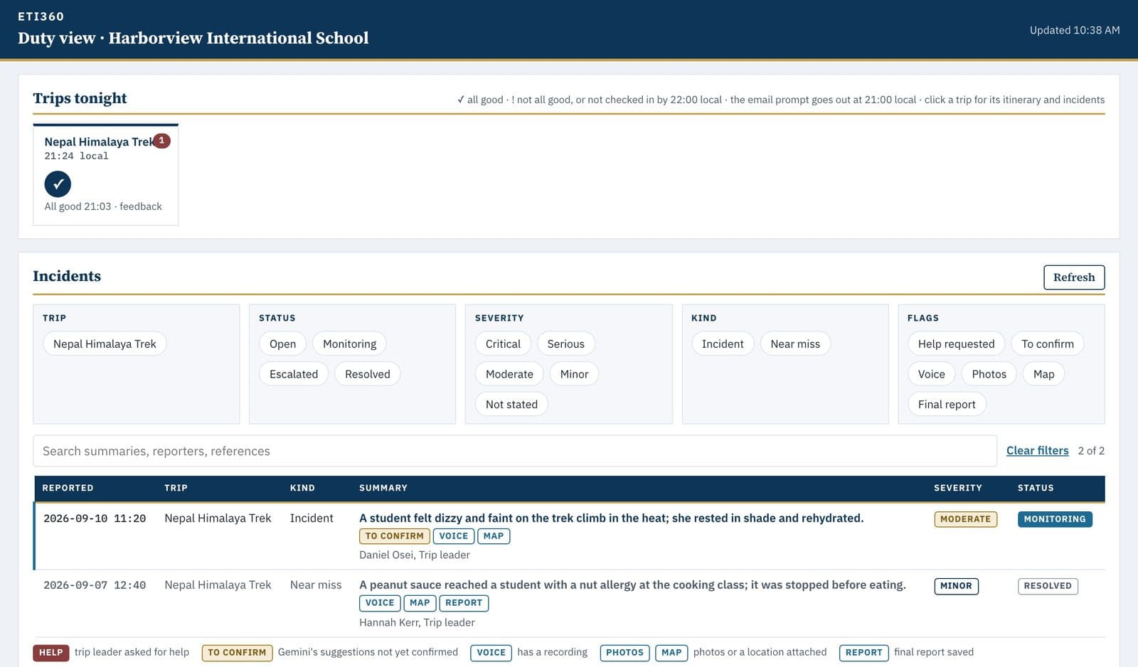Toggle the Open status filter
The image size is (1138, 667).
pyautogui.click(x=282, y=343)
